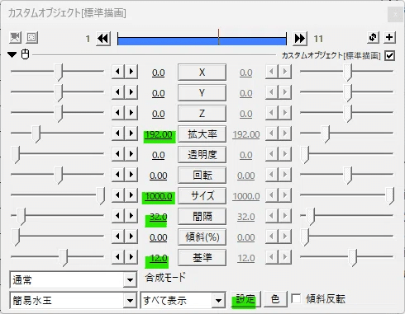Decrease 回転 with left arrow
The height and width of the screenshot is (314, 405).
pyautogui.click(x=118, y=175)
